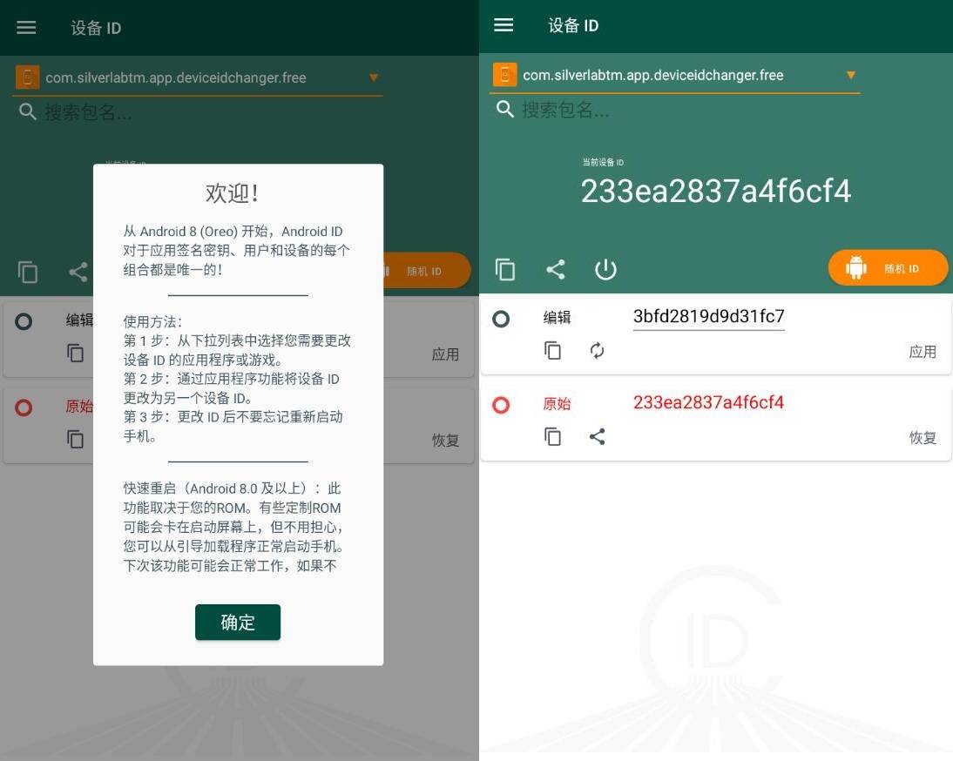Open the navigation drawer menu

tap(504, 25)
